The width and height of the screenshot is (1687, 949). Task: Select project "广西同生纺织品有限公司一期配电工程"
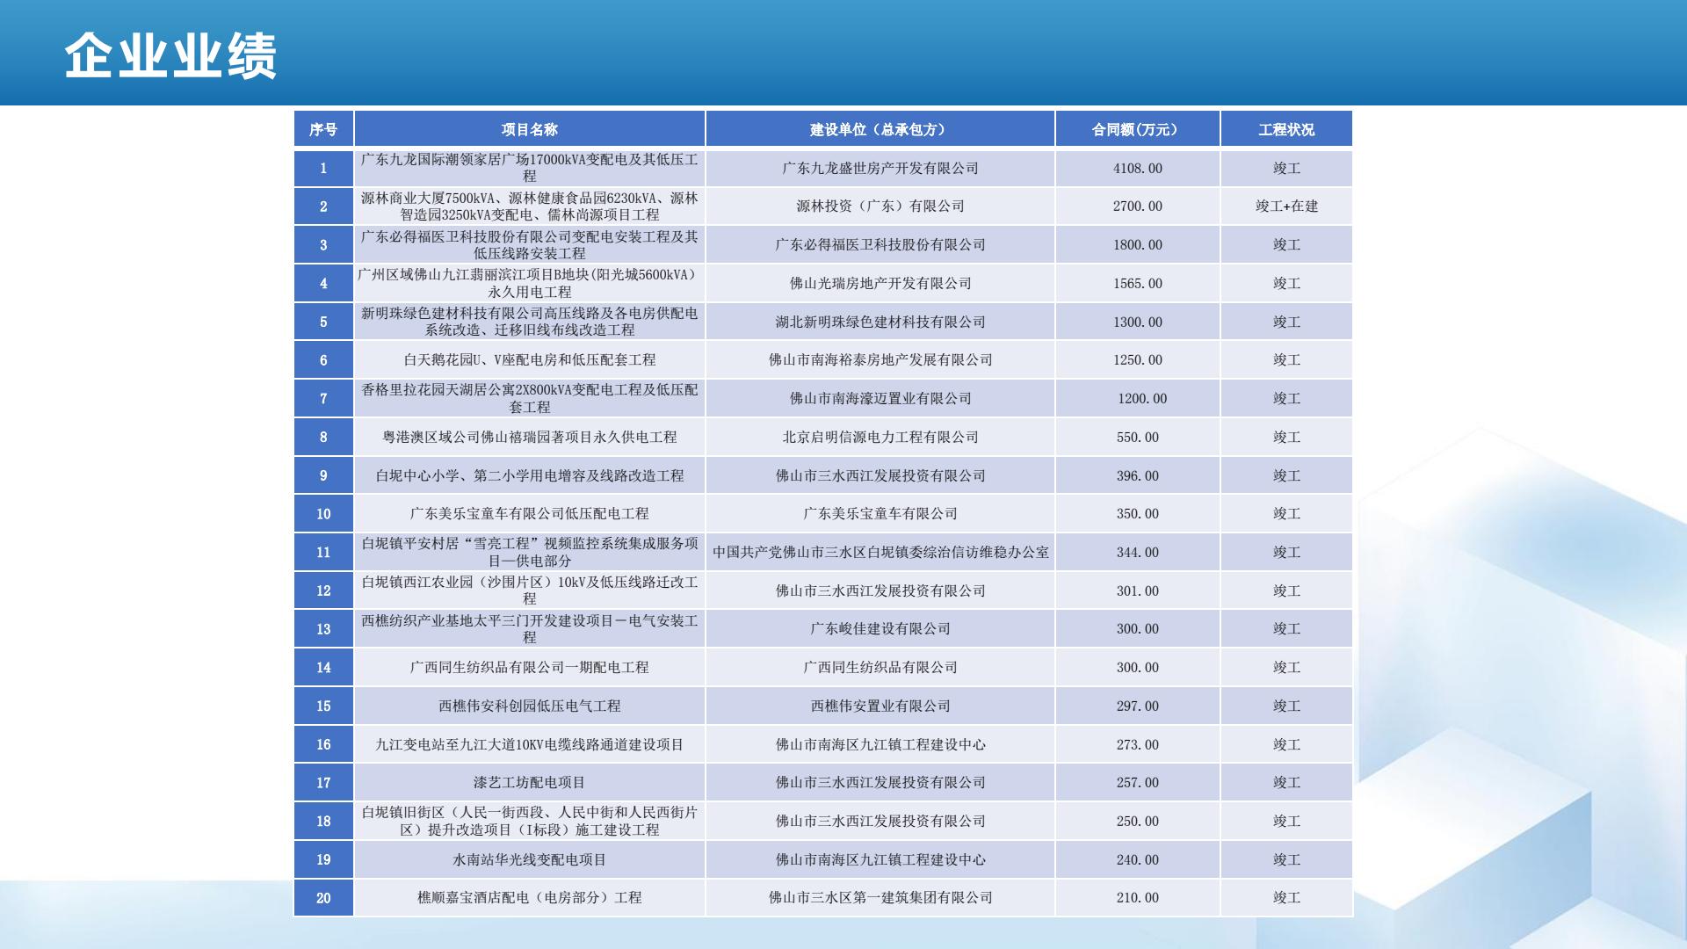(x=530, y=667)
